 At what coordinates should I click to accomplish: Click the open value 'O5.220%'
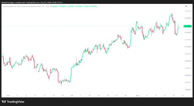(54, 7)
